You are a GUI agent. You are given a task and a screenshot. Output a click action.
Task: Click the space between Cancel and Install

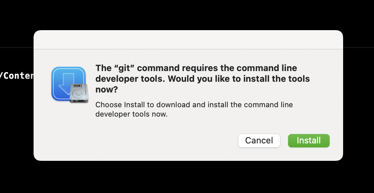click(x=284, y=141)
